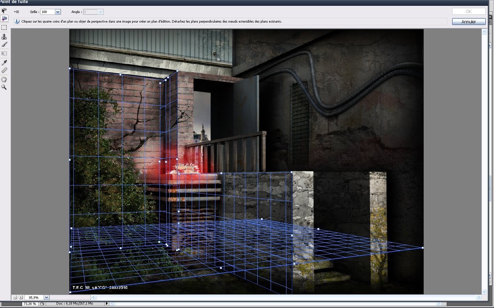Click the preview vertical scrollbar down arrow
This screenshot has width=494, height=308.
484,292
